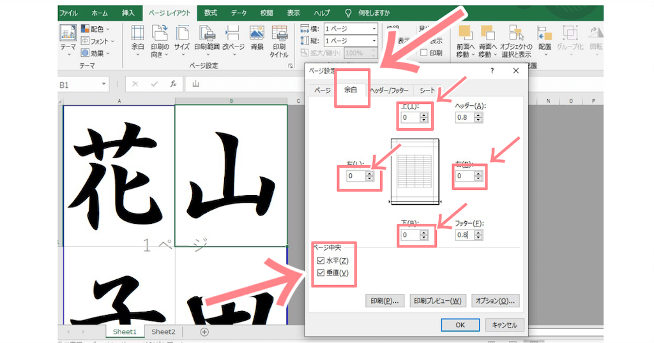Image resolution: width=654 pixels, height=343 pixels.
Task: Click the フッター footer margin spinner
Action: coord(478,235)
